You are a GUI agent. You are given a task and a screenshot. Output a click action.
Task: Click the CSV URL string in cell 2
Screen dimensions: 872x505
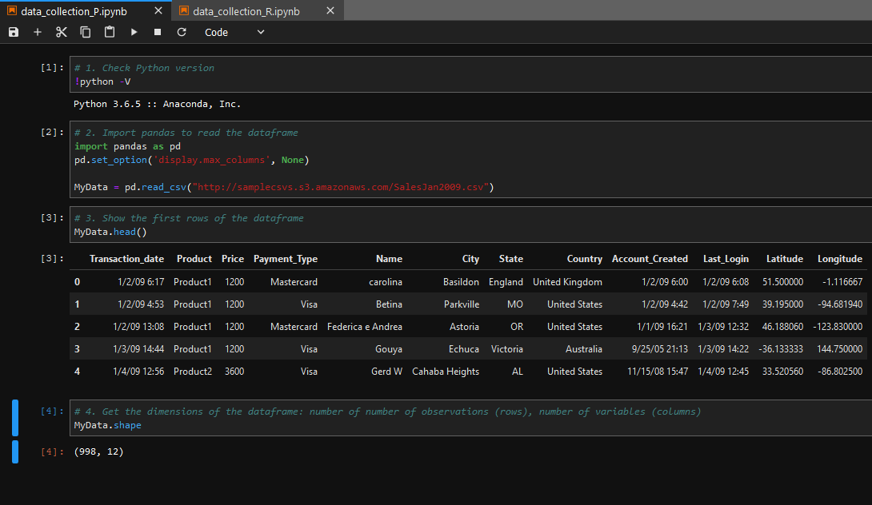pyautogui.click(x=340, y=187)
